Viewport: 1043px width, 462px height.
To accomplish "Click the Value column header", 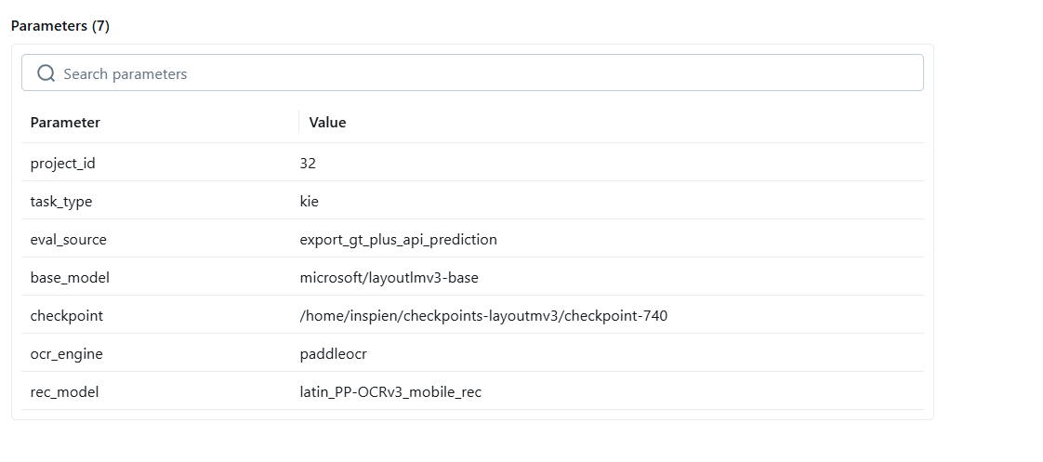I will coord(327,123).
